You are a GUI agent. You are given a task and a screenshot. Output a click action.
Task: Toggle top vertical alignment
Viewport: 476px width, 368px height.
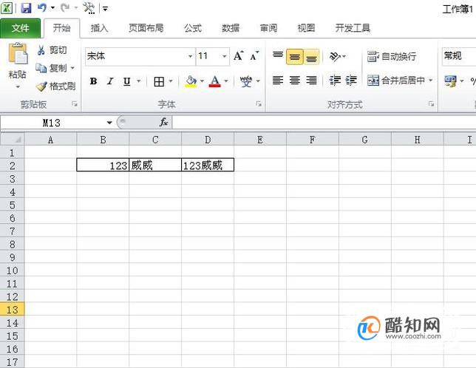coord(278,56)
